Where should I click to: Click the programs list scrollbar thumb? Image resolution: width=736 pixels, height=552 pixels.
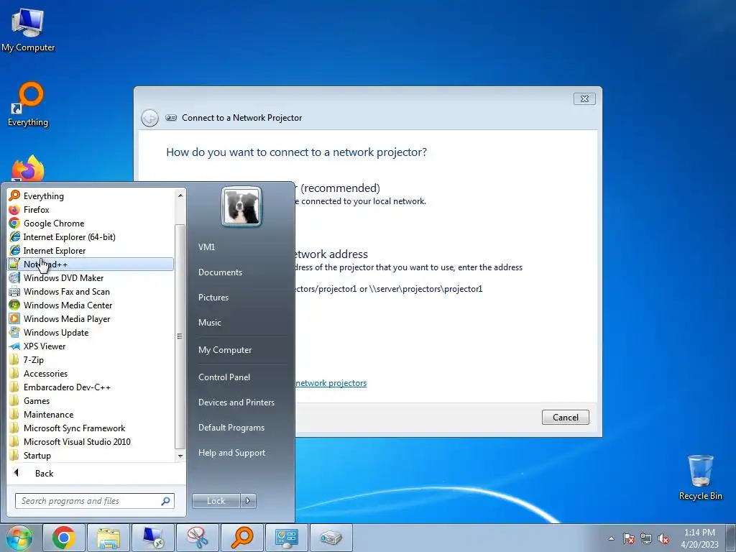click(x=180, y=336)
